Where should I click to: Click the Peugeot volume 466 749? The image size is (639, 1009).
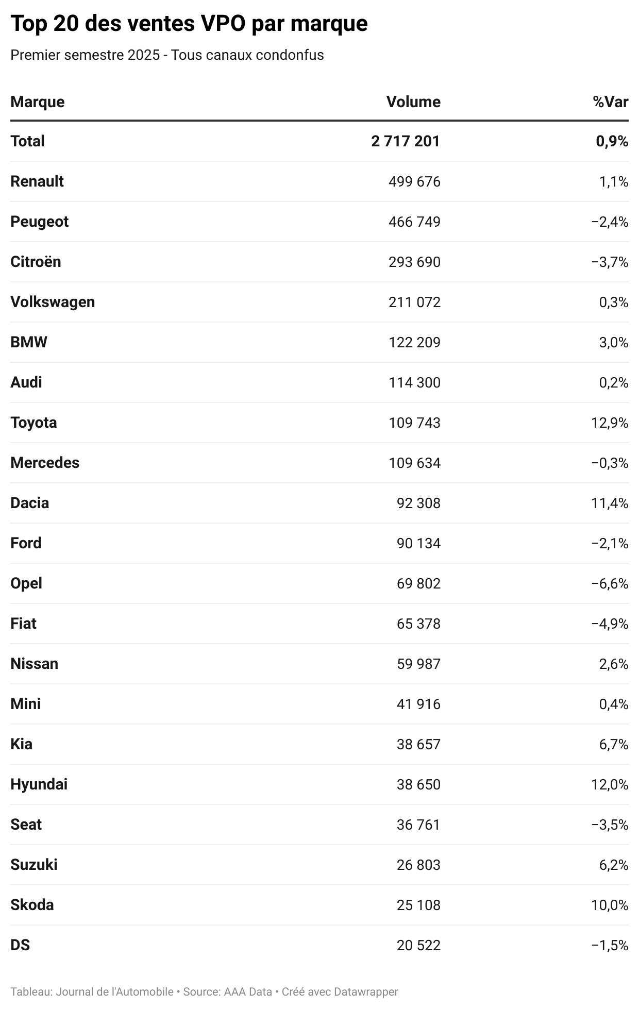point(414,222)
